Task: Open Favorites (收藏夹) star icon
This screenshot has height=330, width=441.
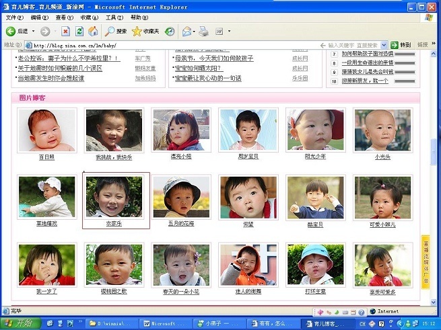Action: pos(145,32)
